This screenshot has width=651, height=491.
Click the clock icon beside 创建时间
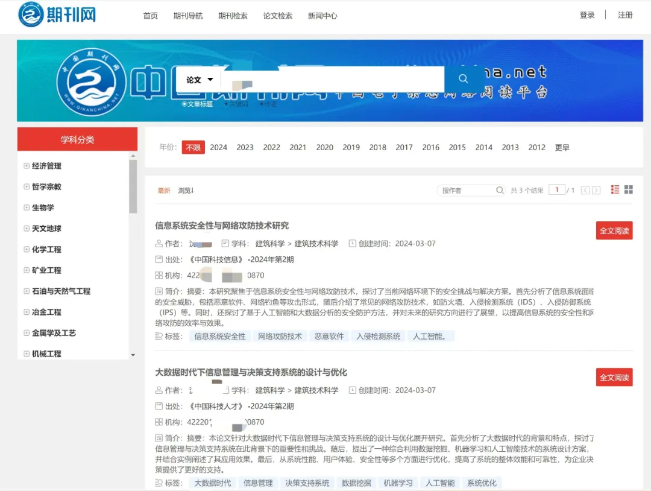(352, 242)
